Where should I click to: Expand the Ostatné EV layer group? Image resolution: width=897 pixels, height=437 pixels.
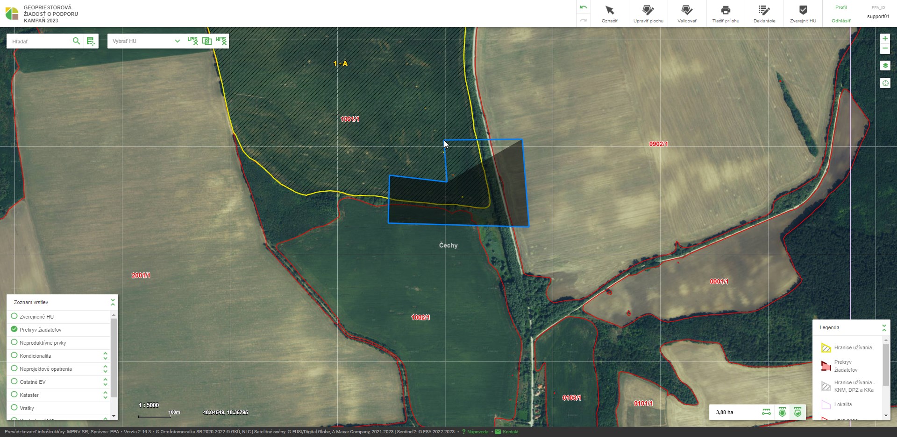click(105, 382)
